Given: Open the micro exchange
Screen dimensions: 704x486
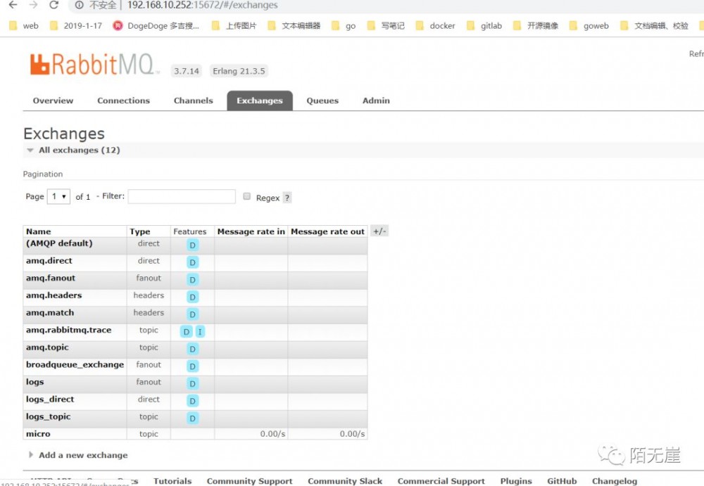Looking at the screenshot, I should [38, 434].
